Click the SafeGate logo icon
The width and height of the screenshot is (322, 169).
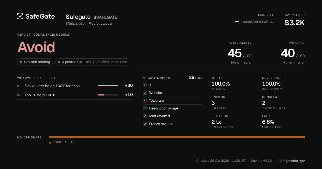click(20, 16)
